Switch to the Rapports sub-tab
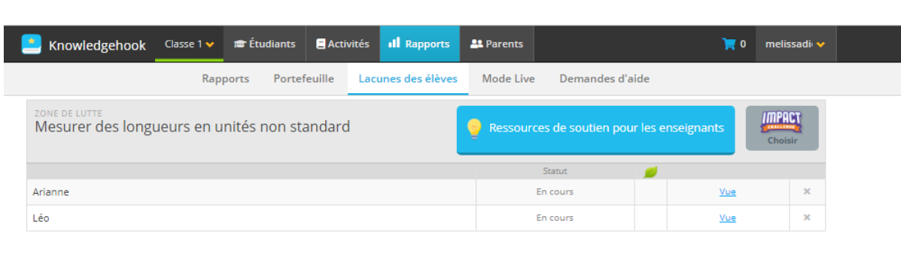 [225, 79]
